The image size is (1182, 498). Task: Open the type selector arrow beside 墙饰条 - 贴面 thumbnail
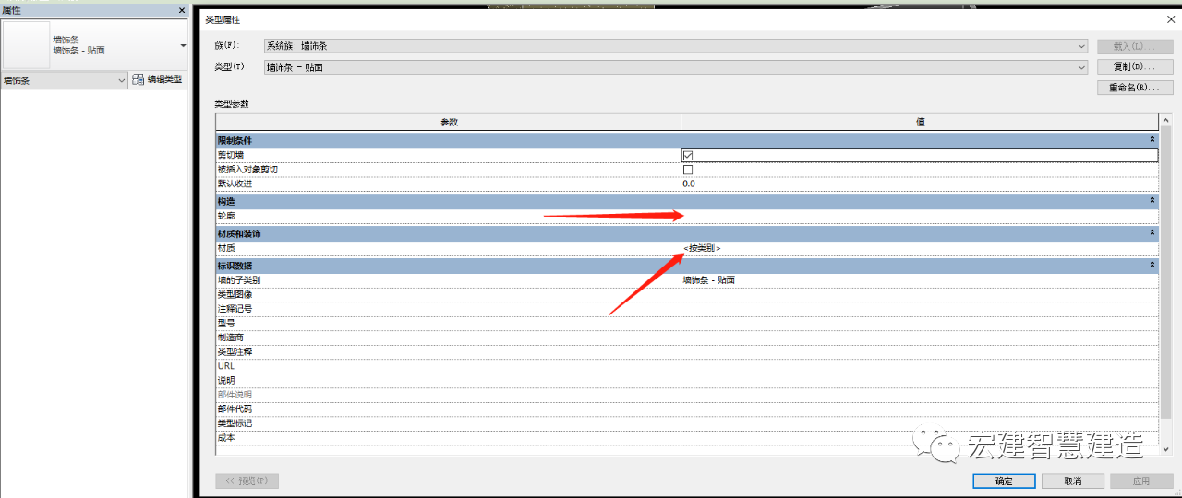coord(183,45)
